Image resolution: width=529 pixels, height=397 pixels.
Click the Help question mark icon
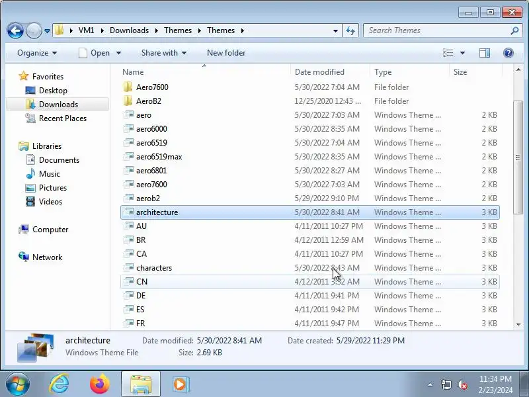click(508, 53)
